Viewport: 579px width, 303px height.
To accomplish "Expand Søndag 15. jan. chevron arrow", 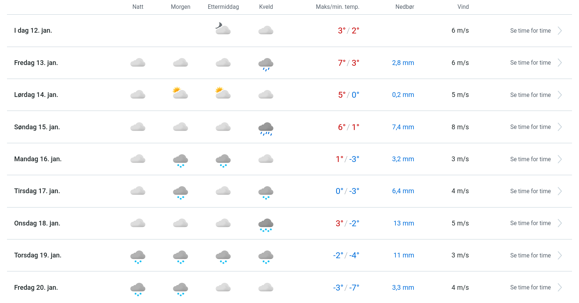I will (560, 127).
